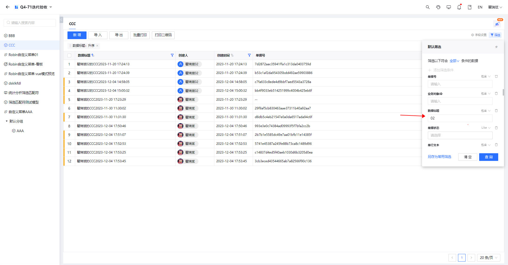Open the search magnifier in top bar
The image size is (508, 265).
428,7
